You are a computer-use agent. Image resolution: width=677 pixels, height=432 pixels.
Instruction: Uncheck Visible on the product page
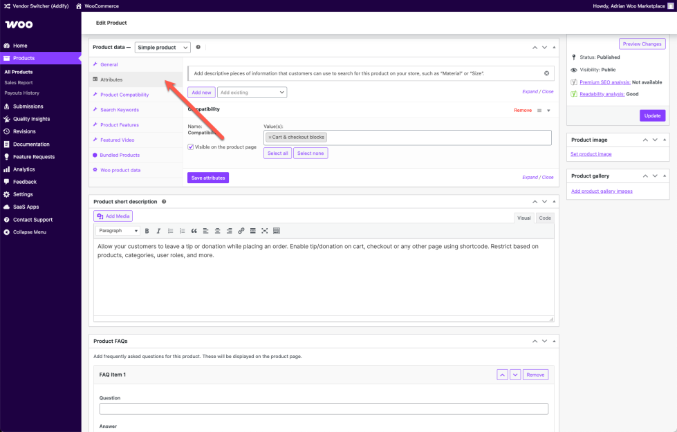pyautogui.click(x=191, y=147)
